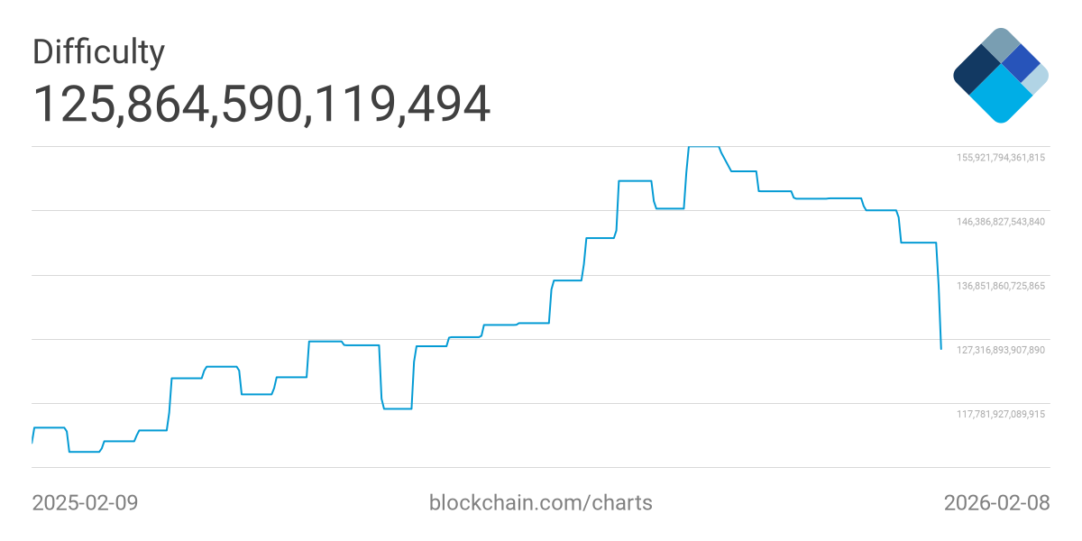Click the Blockchain.com diamond logo
The image size is (1082, 541).
tap(1001, 75)
